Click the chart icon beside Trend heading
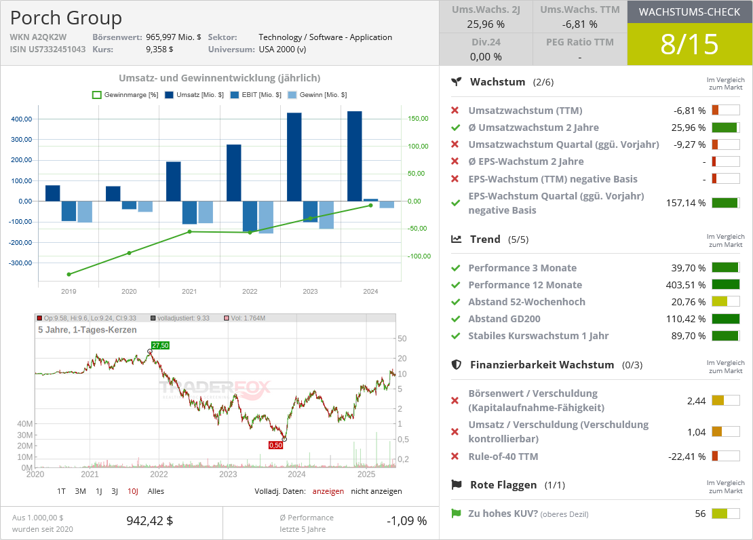 click(x=457, y=239)
